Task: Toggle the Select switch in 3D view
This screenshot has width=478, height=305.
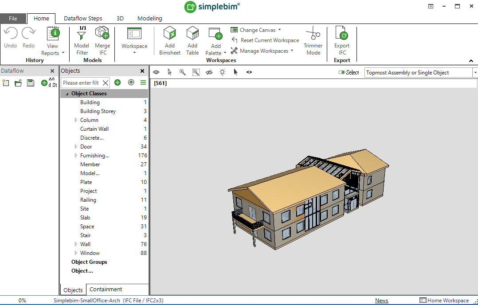Action: click(x=341, y=73)
